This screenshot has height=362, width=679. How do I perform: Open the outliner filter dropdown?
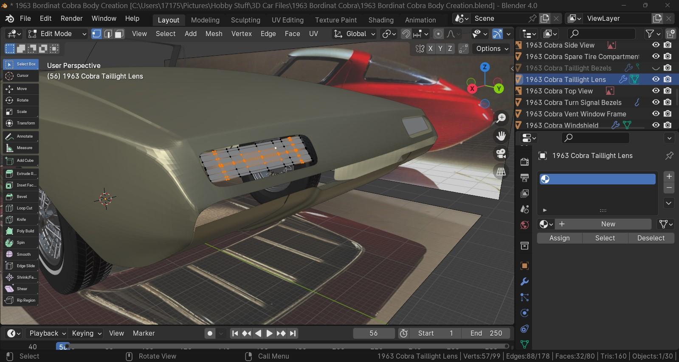point(653,34)
